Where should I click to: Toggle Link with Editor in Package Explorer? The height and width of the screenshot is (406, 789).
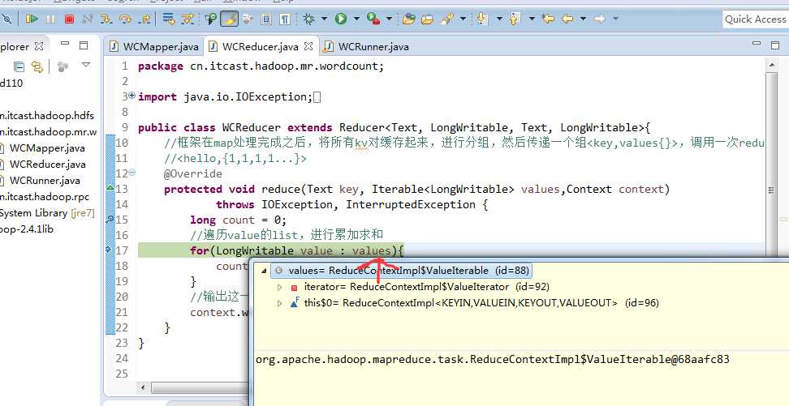37,66
